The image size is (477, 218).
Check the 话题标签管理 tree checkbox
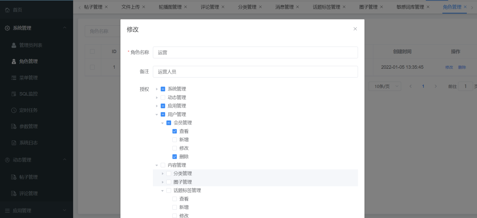pos(169,190)
